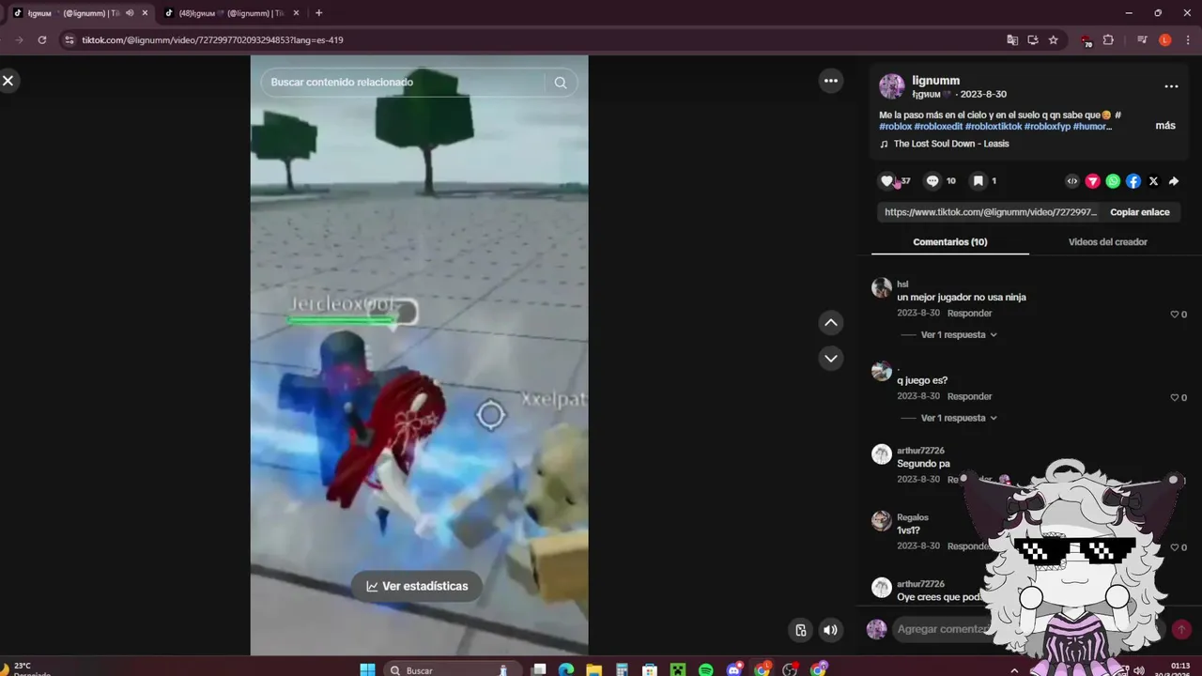Image resolution: width=1202 pixels, height=676 pixels.
Task: Save the video with the bookmark icon
Action: [978, 181]
